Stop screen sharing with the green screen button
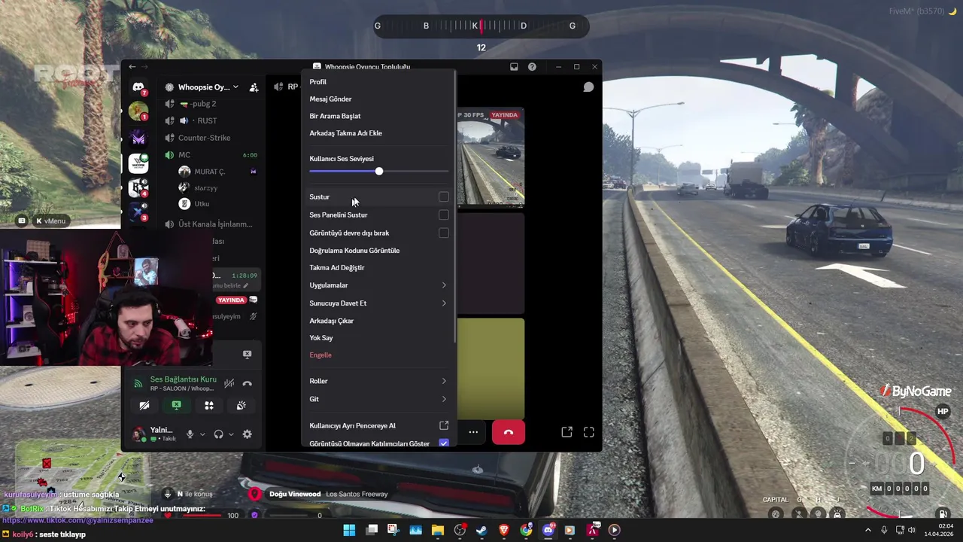963x542 pixels. [x=176, y=406]
